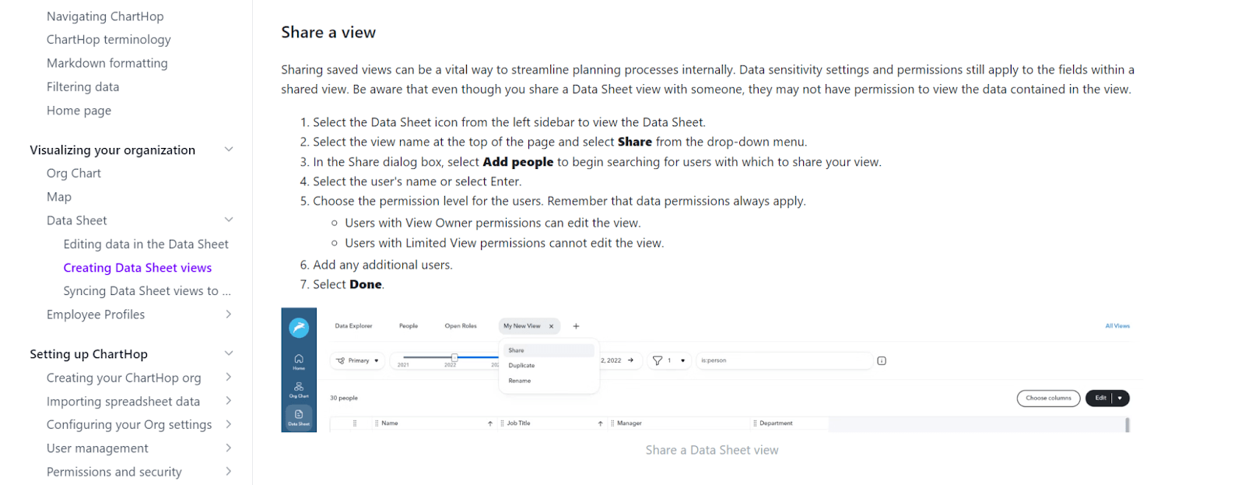Click the Name column header
The image size is (1245, 485).
pyautogui.click(x=390, y=423)
